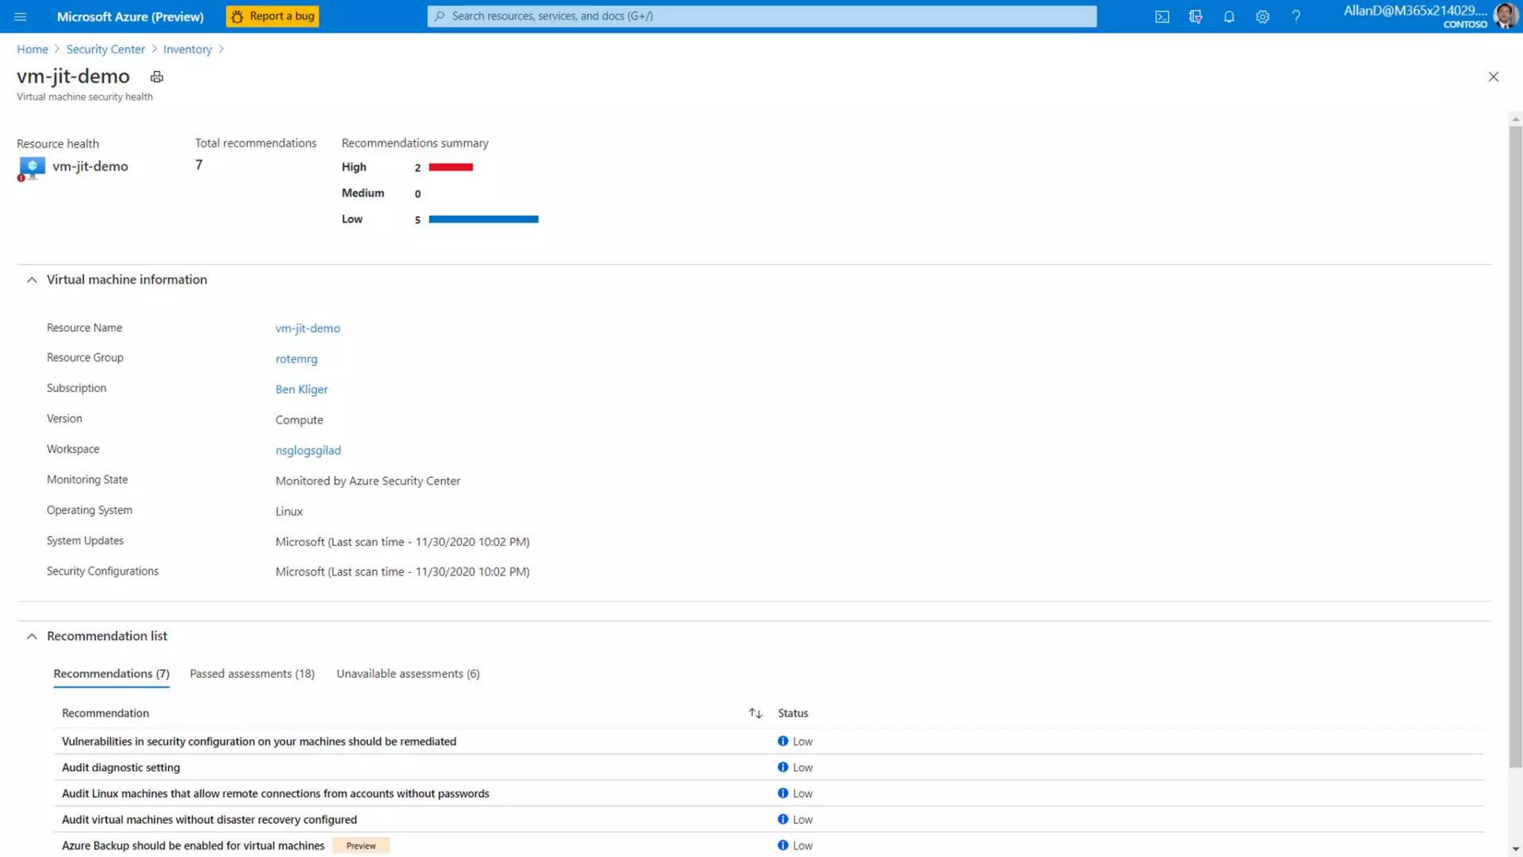The image size is (1523, 857).
Task: Open the Notifications bell
Action: tap(1229, 16)
